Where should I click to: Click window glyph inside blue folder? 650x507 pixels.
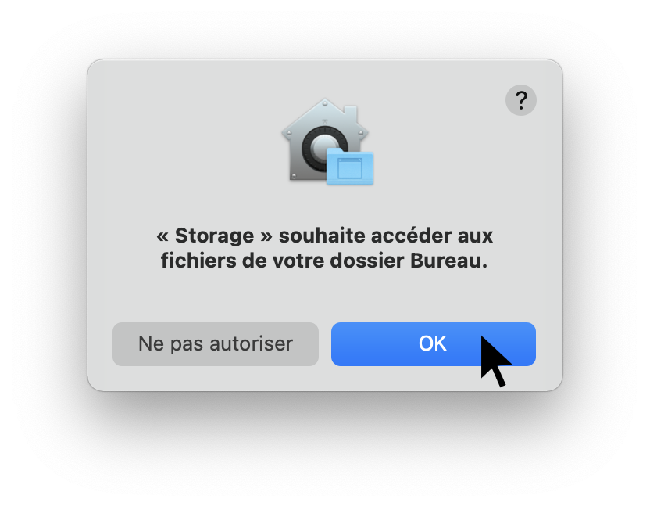[350, 168]
